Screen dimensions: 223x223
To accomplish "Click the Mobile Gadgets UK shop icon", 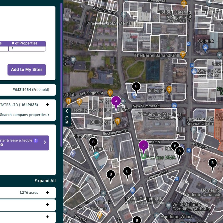I will tap(133, 190).
